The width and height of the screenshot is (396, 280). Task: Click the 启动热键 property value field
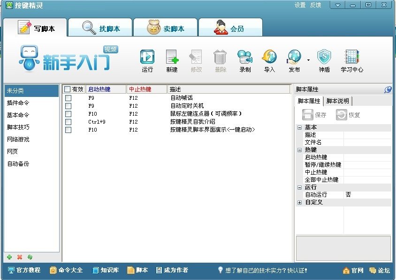367,157
